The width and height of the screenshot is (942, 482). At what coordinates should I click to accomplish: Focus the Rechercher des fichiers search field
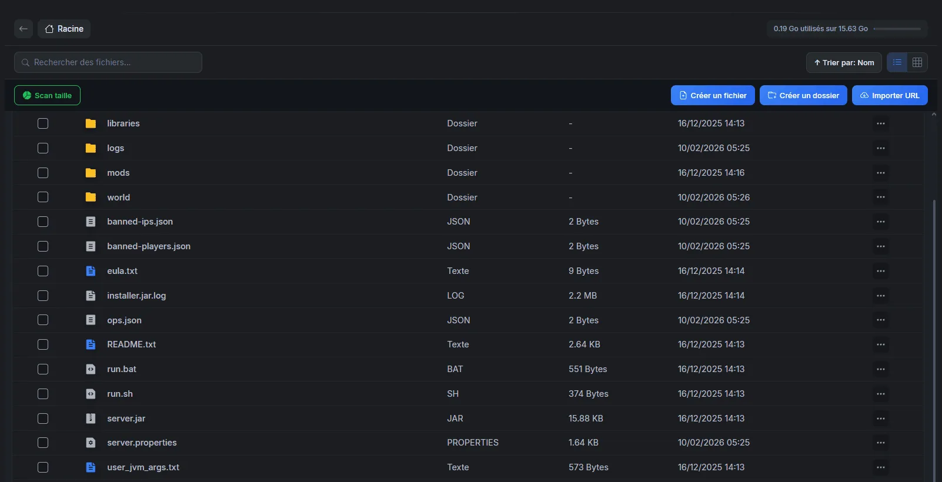click(109, 62)
